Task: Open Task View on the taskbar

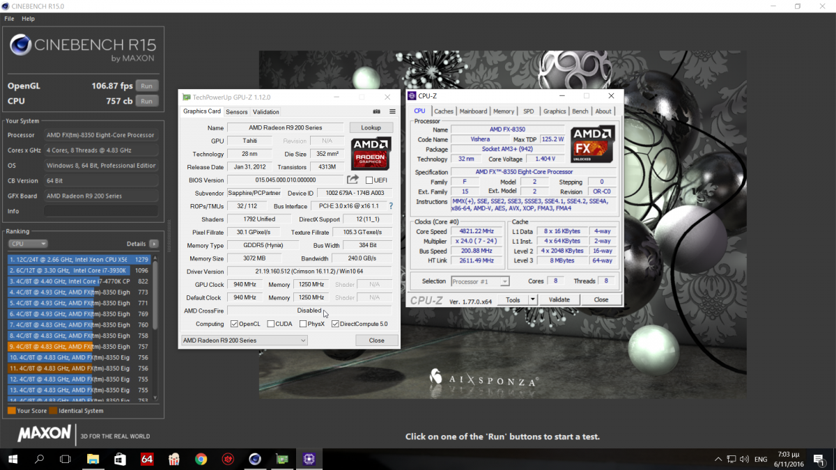Action: tap(65, 459)
